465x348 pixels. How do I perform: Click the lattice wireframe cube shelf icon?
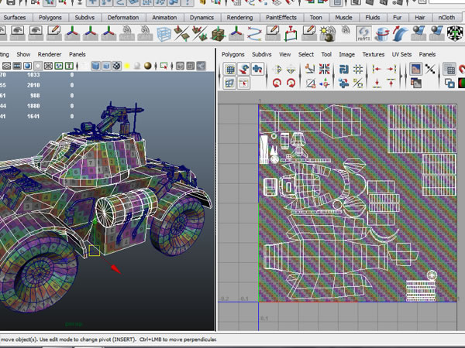click(x=164, y=34)
